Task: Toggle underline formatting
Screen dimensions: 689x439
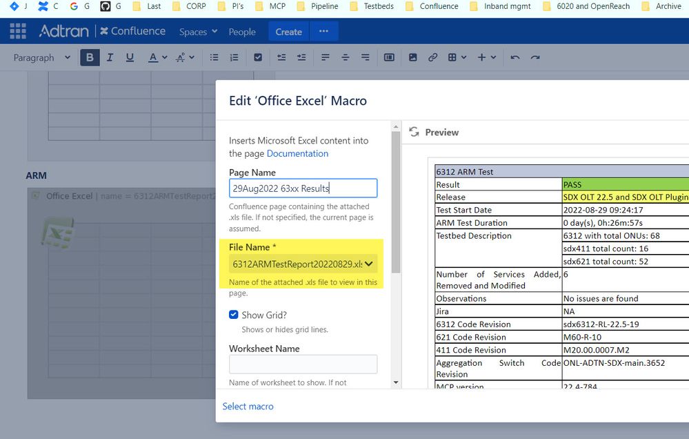Action: pos(130,57)
